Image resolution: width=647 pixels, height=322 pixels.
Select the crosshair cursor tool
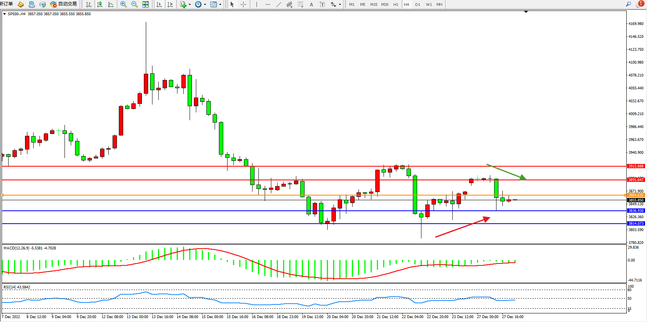point(243,4)
